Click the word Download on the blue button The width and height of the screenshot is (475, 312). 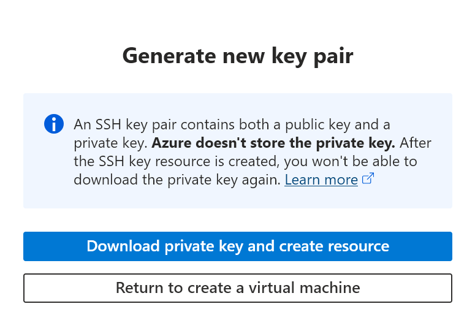(123, 246)
